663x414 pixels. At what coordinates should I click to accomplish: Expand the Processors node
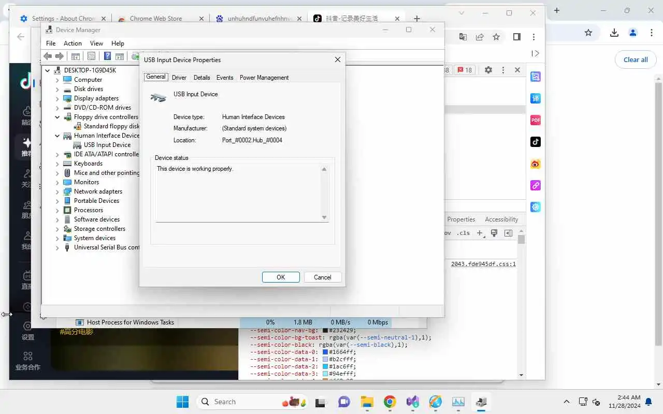coord(57,210)
